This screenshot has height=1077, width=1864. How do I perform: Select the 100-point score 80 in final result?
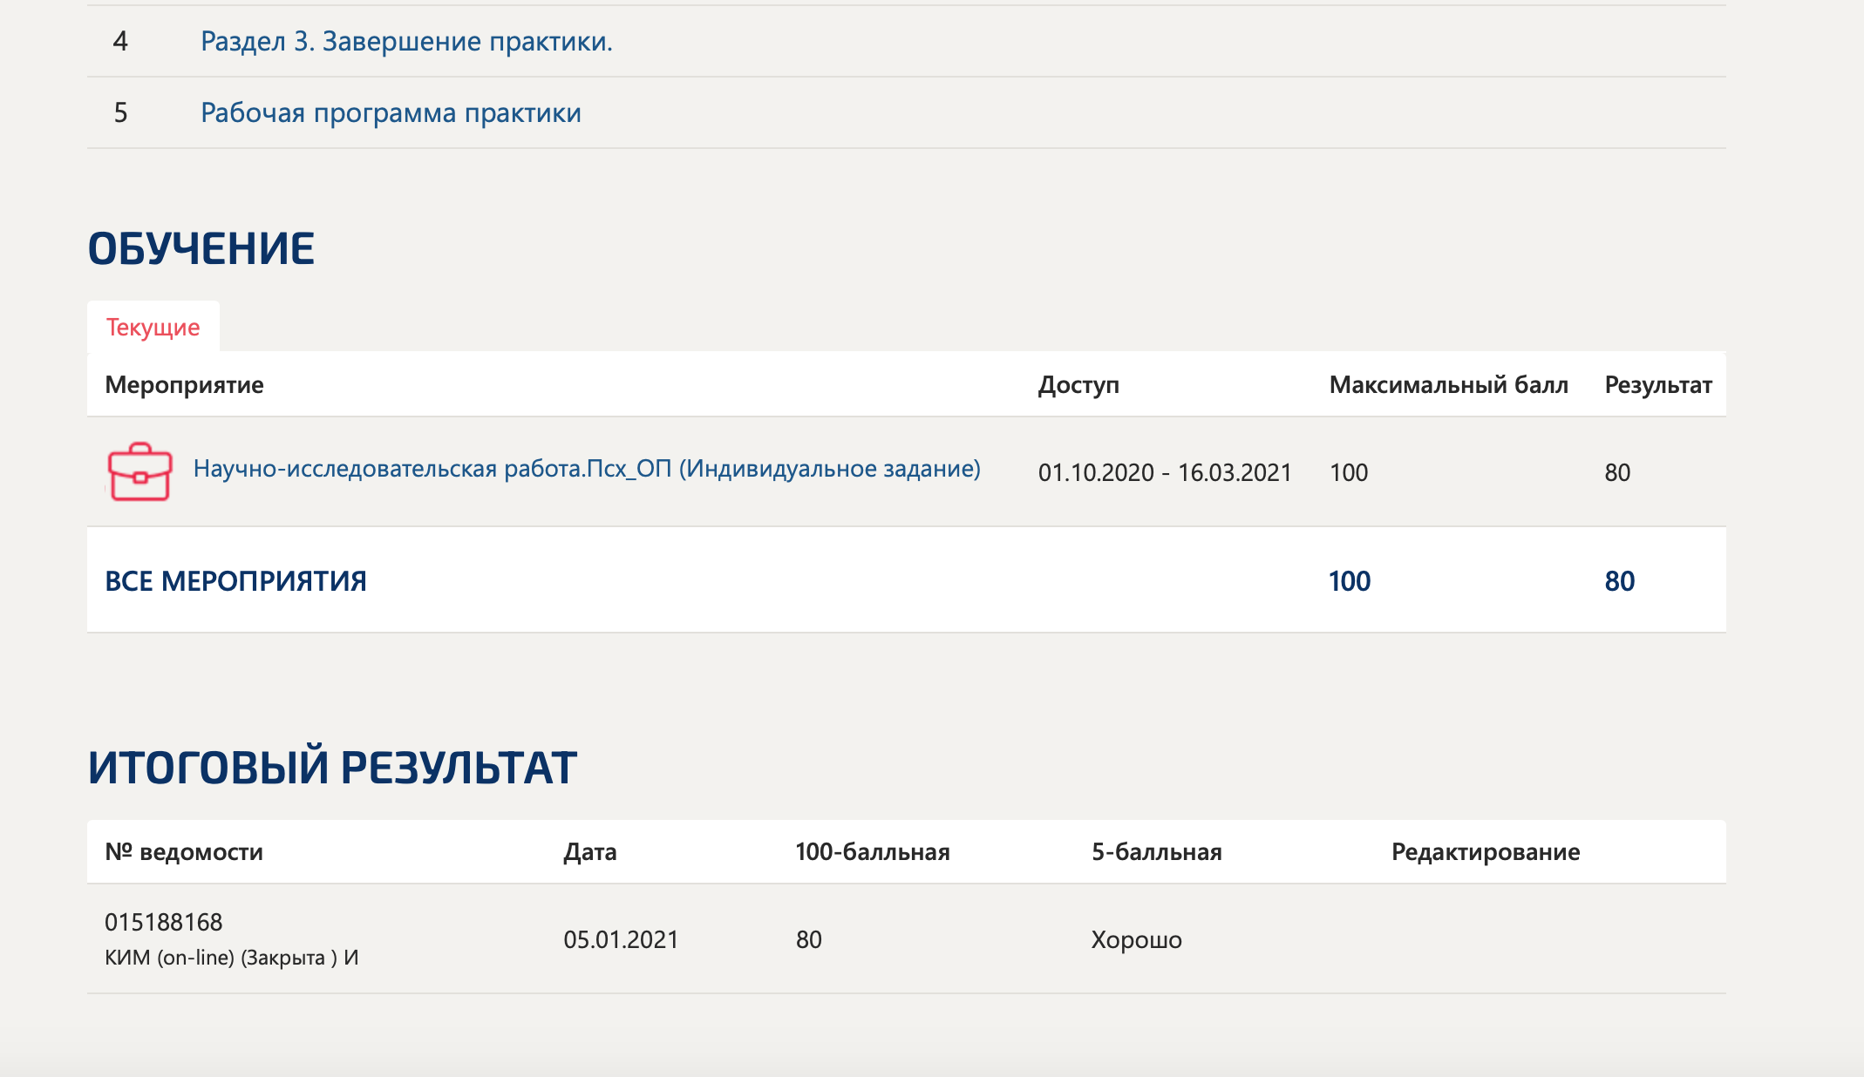(x=809, y=939)
